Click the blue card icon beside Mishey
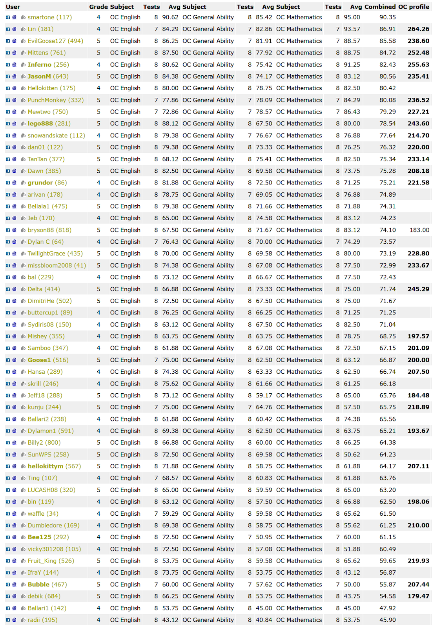 pyautogui.click(x=8, y=336)
